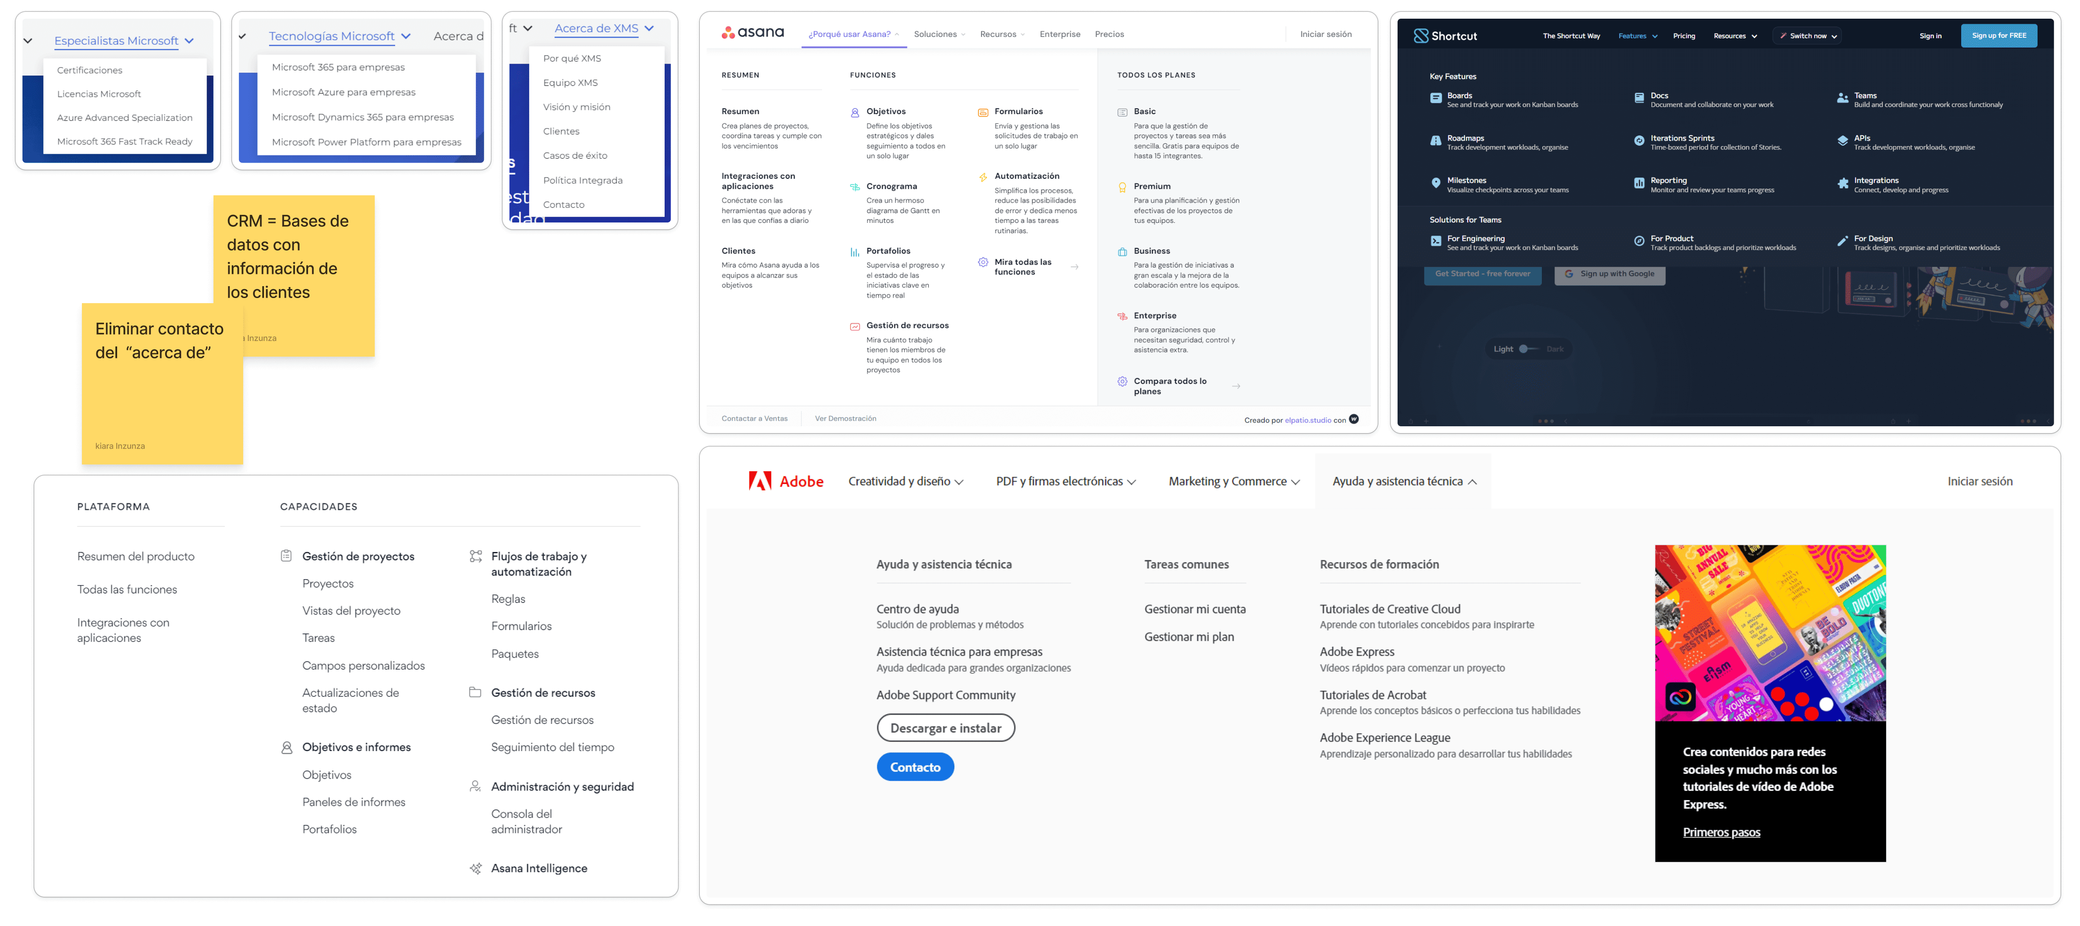Click the Premium plan lightbulb icon
Viewport: 2080px width, 926px height.
[x=1122, y=187]
